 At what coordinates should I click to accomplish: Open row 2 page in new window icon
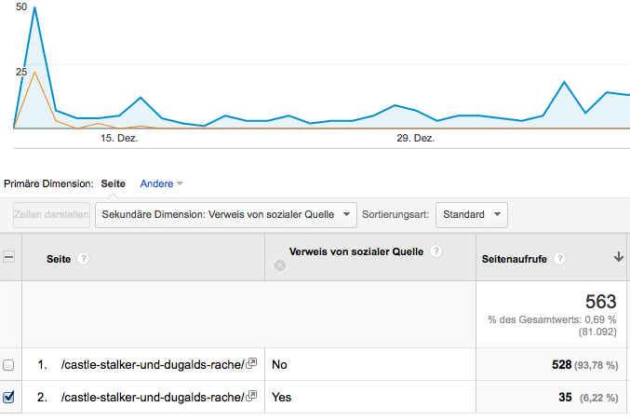(x=251, y=396)
